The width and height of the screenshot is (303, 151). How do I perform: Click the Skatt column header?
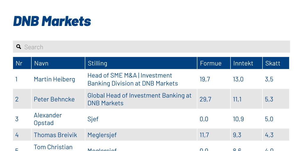[x=273, y=63]
